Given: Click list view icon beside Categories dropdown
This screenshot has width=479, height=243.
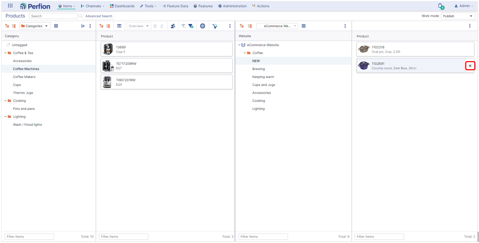Looking at the screenshot, I should click(56, 26).
